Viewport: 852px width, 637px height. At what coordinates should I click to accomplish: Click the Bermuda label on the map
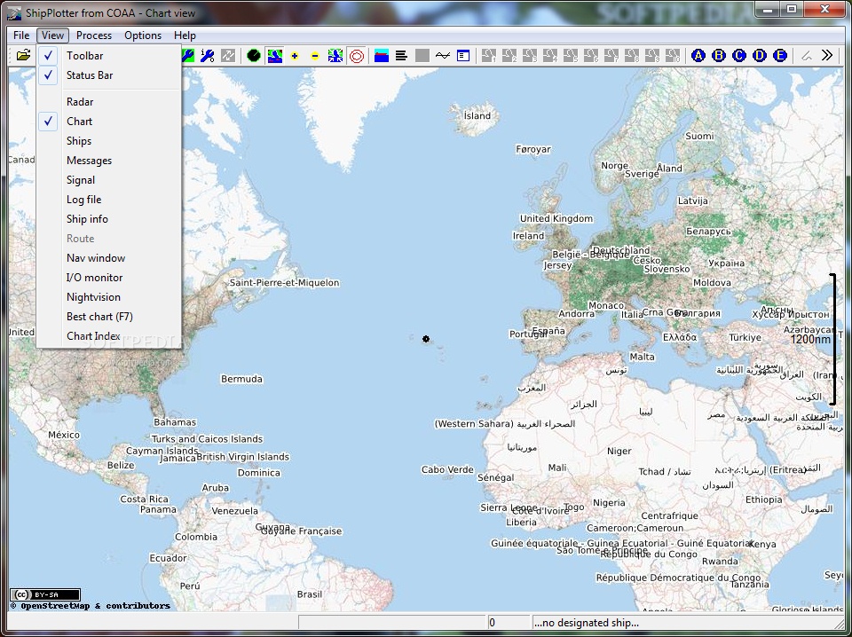click(x=241, y=379)
